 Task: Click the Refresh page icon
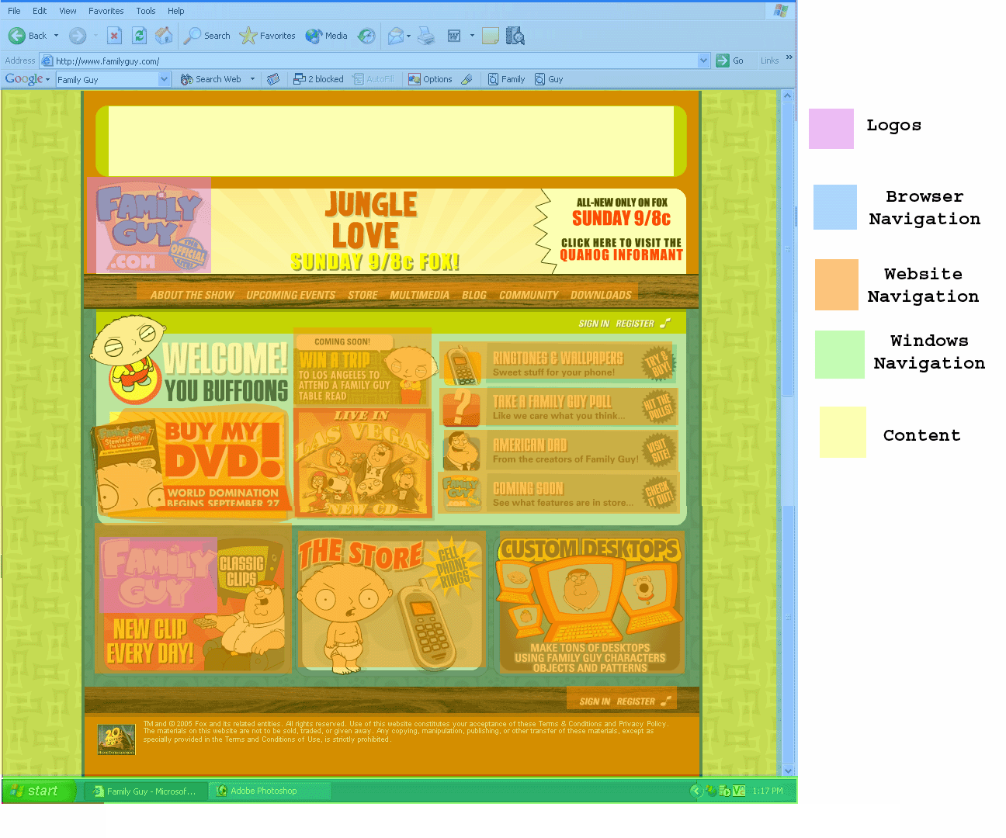(139, 36)
